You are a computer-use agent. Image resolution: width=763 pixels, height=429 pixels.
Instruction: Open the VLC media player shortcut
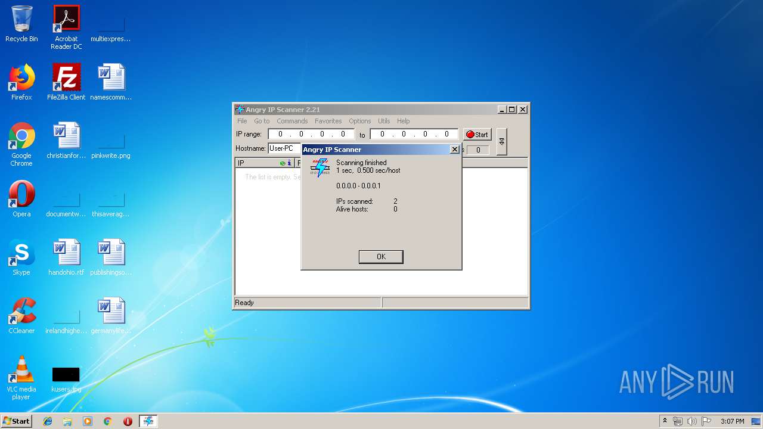(x=21, y=378)
